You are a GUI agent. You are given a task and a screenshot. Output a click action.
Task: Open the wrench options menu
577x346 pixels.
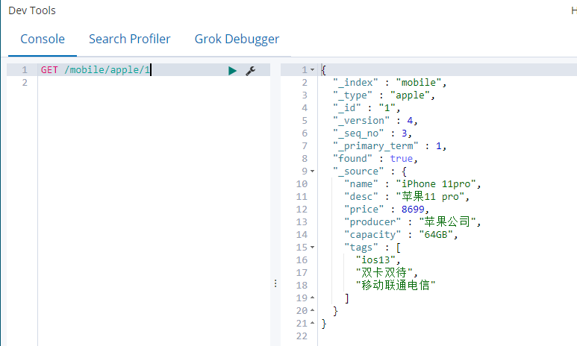click(251, 71)
